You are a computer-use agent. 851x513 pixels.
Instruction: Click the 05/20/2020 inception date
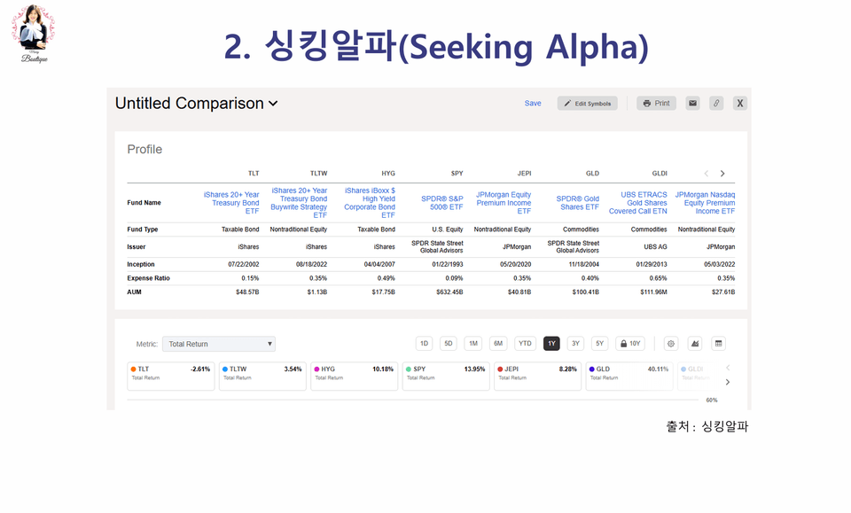(x=516, y=264)
